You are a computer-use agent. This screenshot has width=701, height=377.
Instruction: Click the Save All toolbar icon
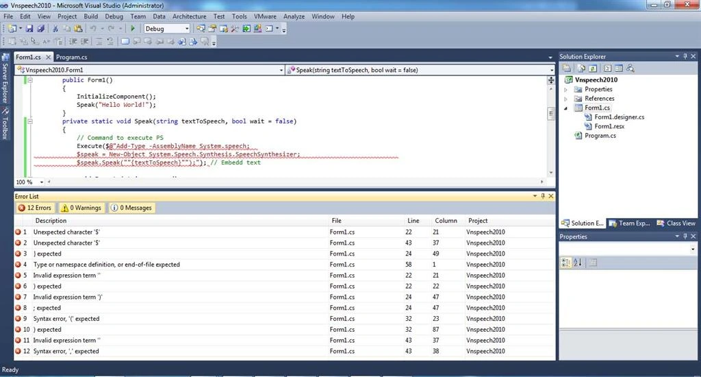(x=40, y=29)
